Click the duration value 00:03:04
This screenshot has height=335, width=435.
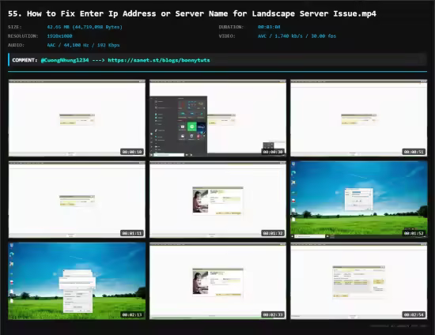point(269,27)
